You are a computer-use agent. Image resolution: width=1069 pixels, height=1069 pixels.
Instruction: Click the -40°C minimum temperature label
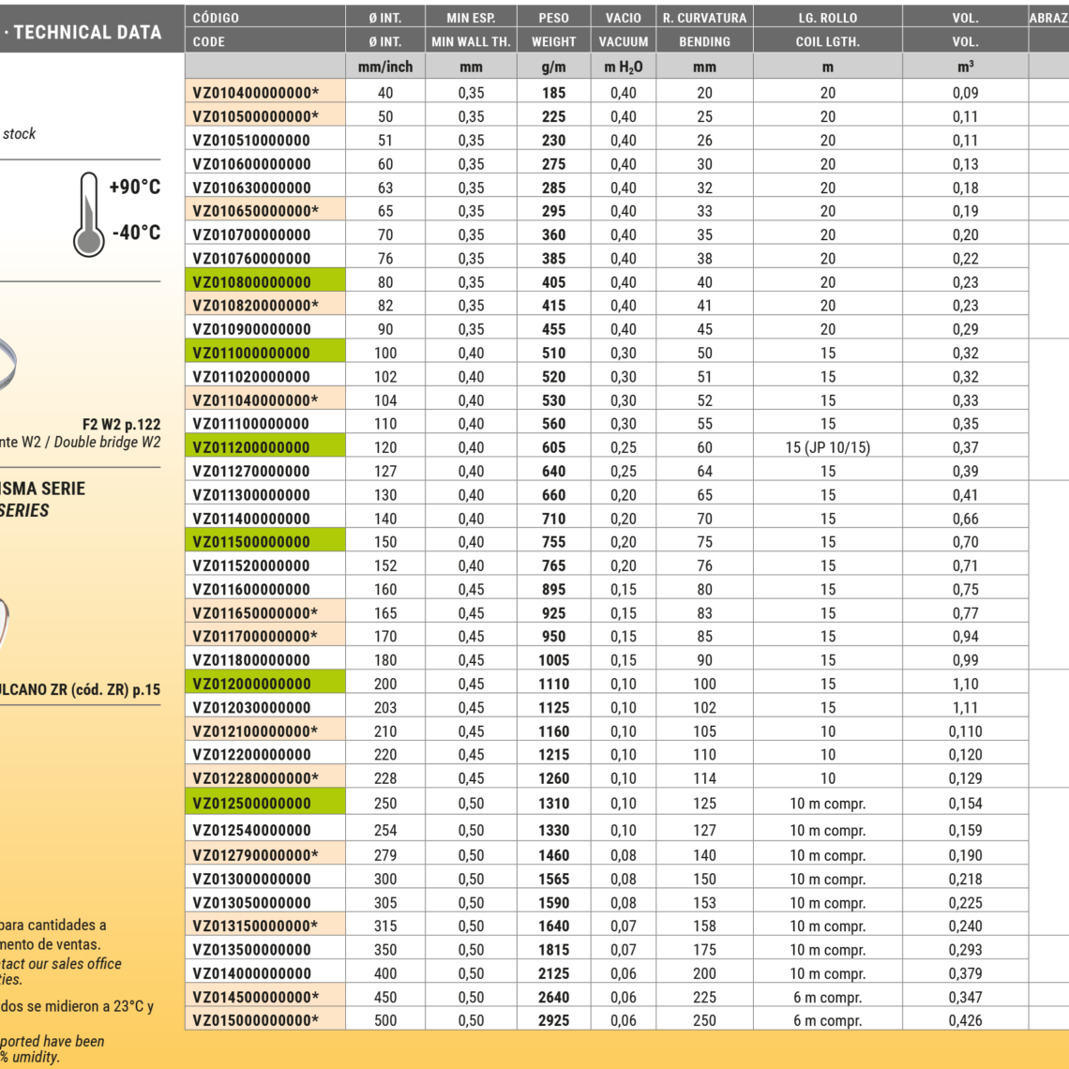[x=135, y=233]
